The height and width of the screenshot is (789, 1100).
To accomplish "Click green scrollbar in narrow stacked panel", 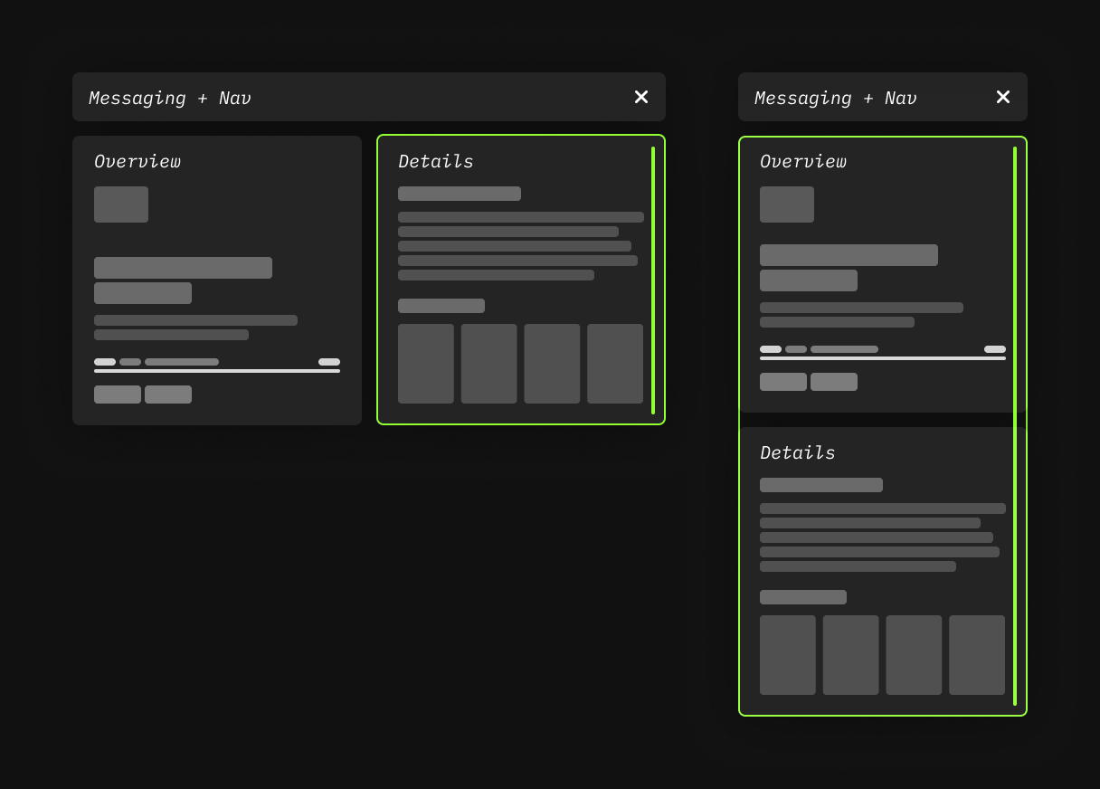I will coord(1015,425).
